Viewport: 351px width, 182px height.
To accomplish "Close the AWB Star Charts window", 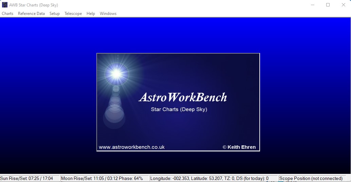I will [343, 5].
